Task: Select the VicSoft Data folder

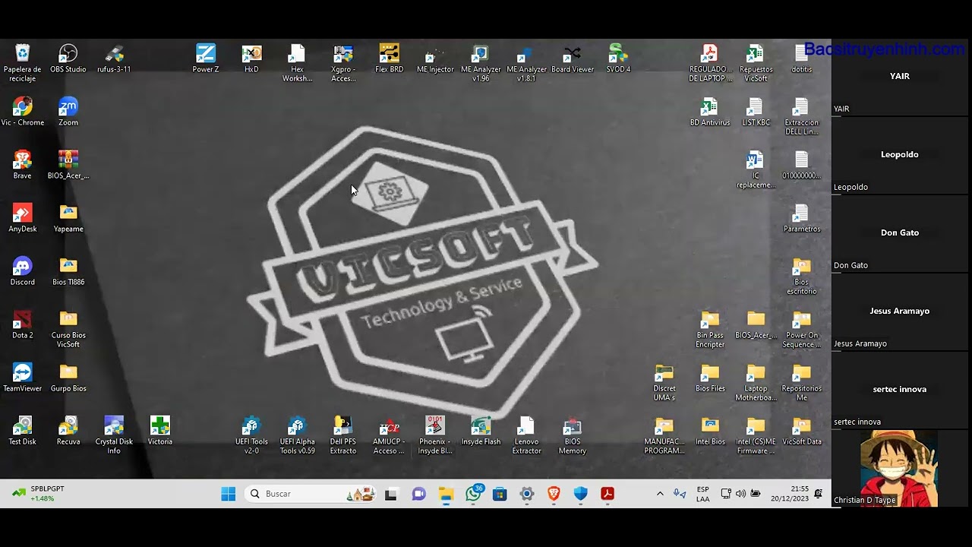Action: point(802,431)
